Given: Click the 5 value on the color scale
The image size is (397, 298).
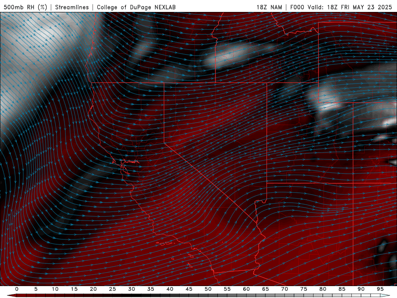Looking at the screenshot, I should coord(36,289).
